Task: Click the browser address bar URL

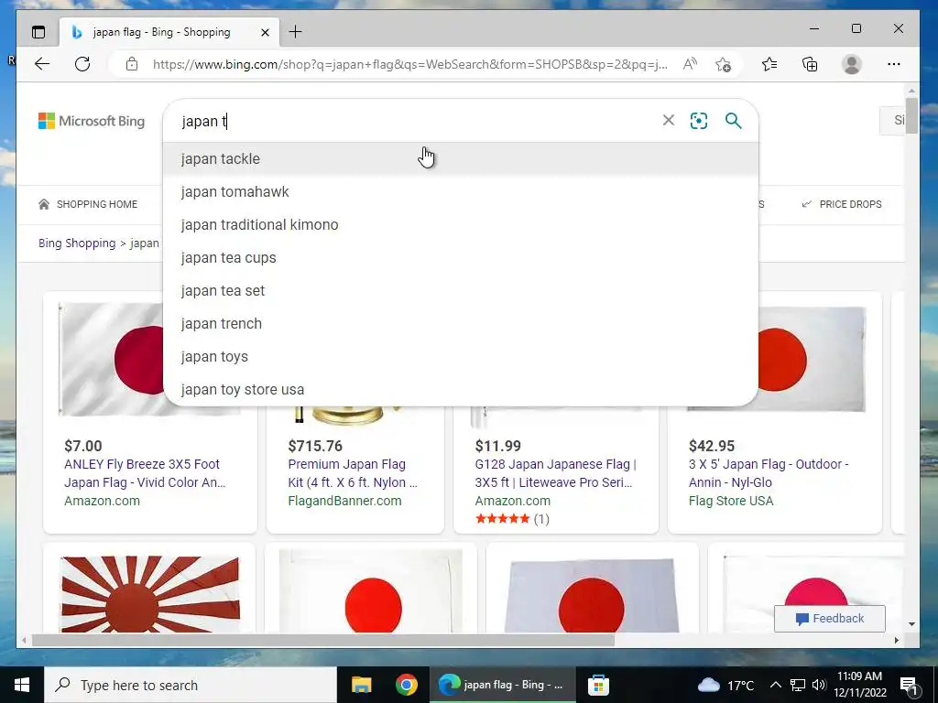Action: tap(409, 64)
